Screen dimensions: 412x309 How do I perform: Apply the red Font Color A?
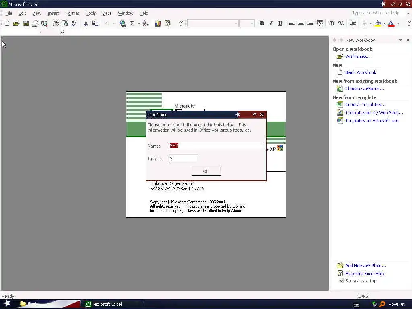(391, 23)
